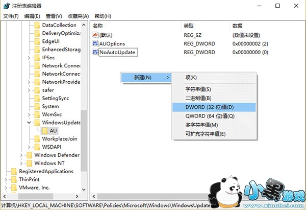Select DWORD (32 位)值(D) entry
Image resolution: width=306 pixels, height=210 pixels.
(214, 107)
